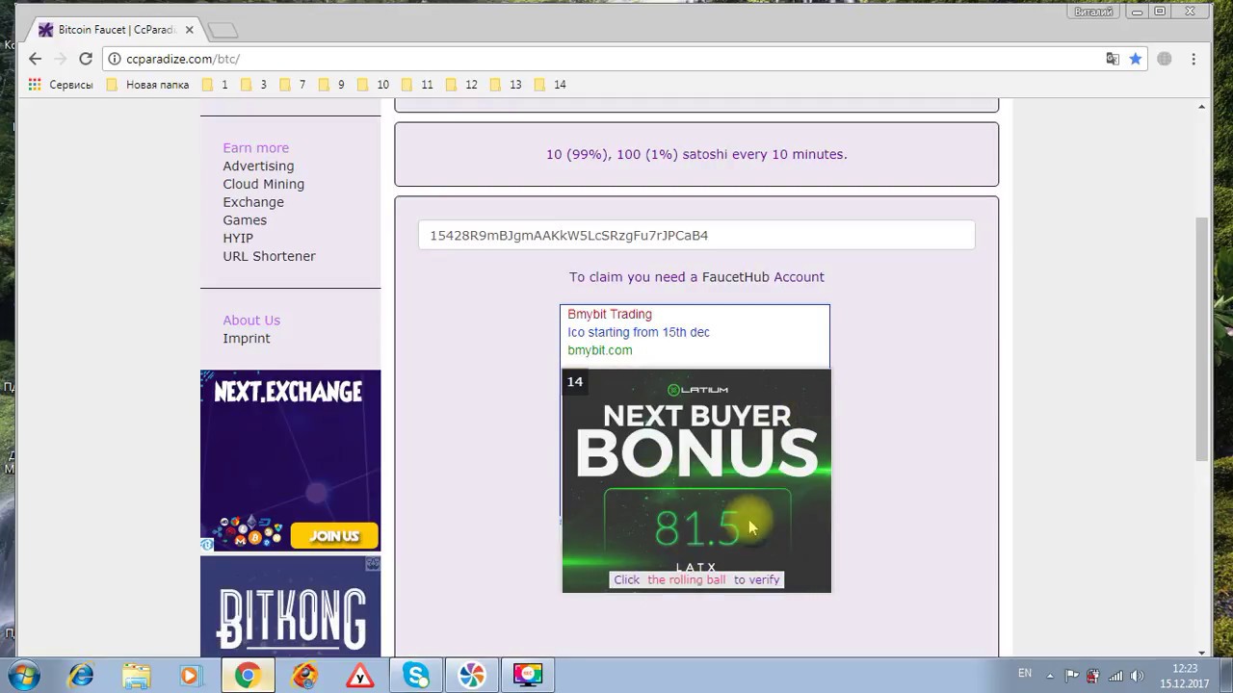The height and width of the screenshot is (693, 1233).
Task: Open the taskbar clock and date
Action: coord(1185,676)
